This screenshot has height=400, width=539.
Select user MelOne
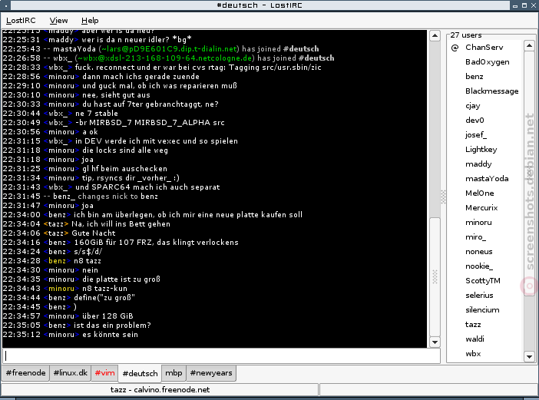point(480,193)
